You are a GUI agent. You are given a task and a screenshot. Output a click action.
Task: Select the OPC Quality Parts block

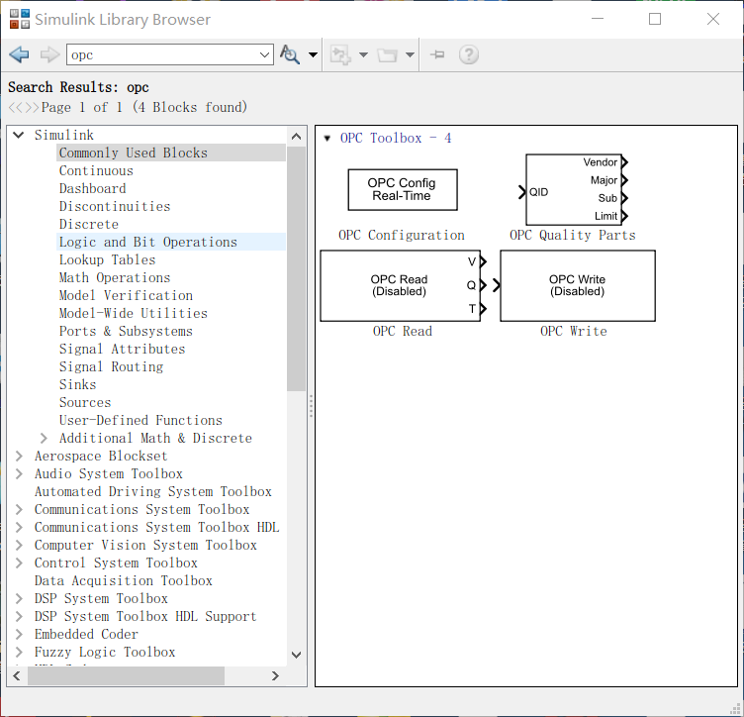573,189
